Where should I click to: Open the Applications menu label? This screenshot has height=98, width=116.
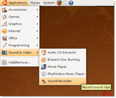[x=18, y=3]
